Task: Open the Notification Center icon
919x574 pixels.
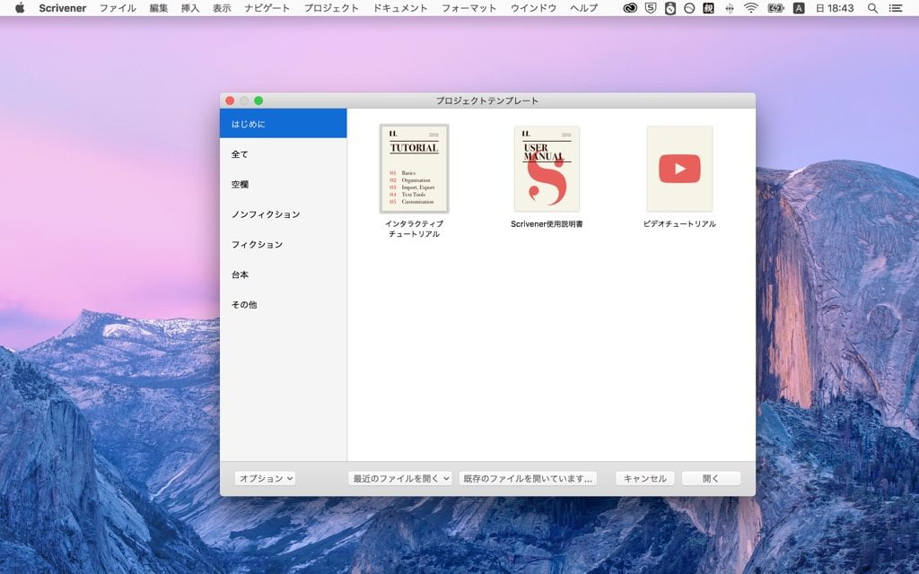Action: coord(896,8)
